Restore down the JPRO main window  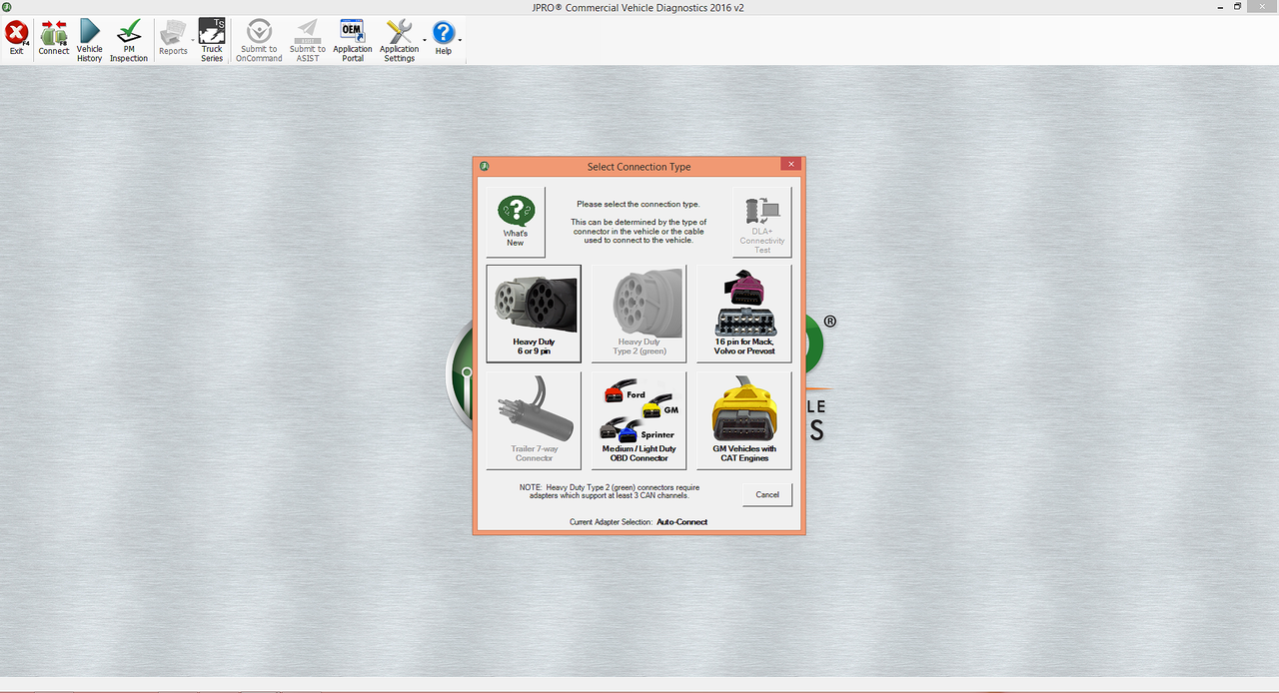coord(1237,6)
